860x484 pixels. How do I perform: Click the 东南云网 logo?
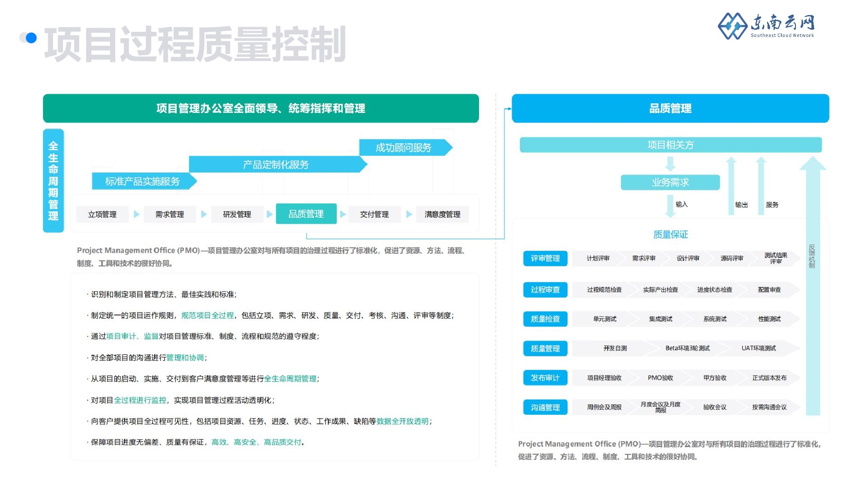pos(766,26)
